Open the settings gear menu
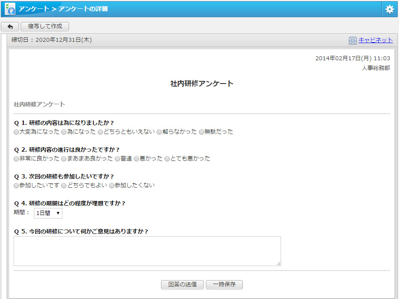 click(389, 9)
